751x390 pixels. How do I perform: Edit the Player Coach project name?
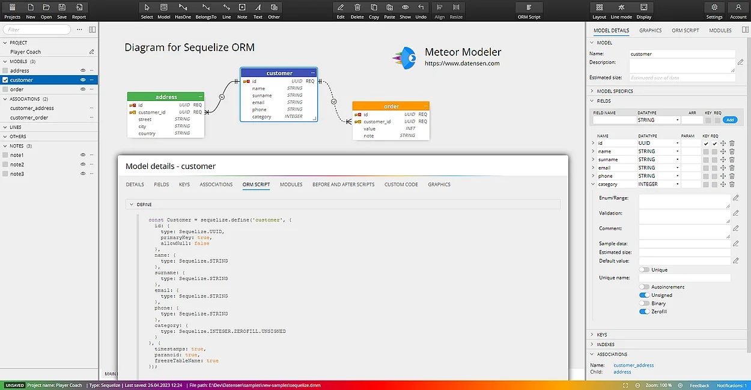coord(92,52)
